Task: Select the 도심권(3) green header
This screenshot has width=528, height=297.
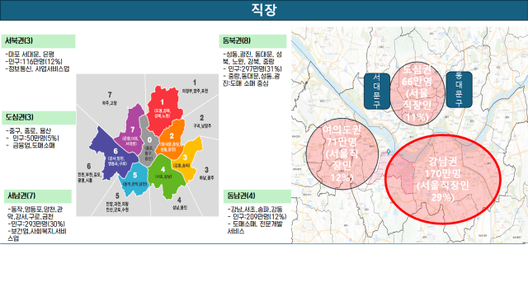Action: [x=39, y=117]
